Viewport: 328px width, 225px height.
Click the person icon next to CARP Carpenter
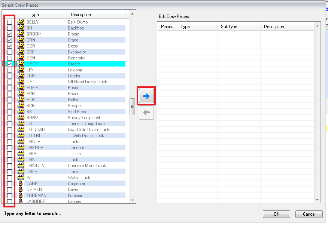click(x=21, y=183)
